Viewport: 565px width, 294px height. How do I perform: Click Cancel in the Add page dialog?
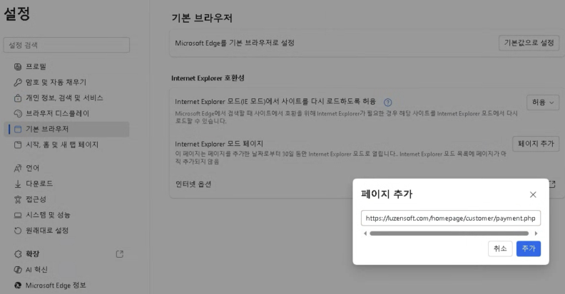pyautogui.click(x=499, y=248)
